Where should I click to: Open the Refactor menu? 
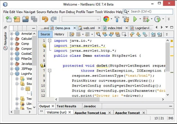tap(53, 12)
